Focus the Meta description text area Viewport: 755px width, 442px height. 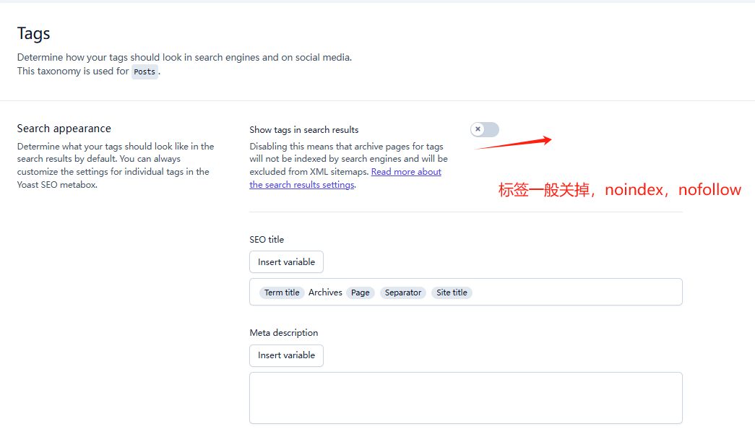(465, 398)
